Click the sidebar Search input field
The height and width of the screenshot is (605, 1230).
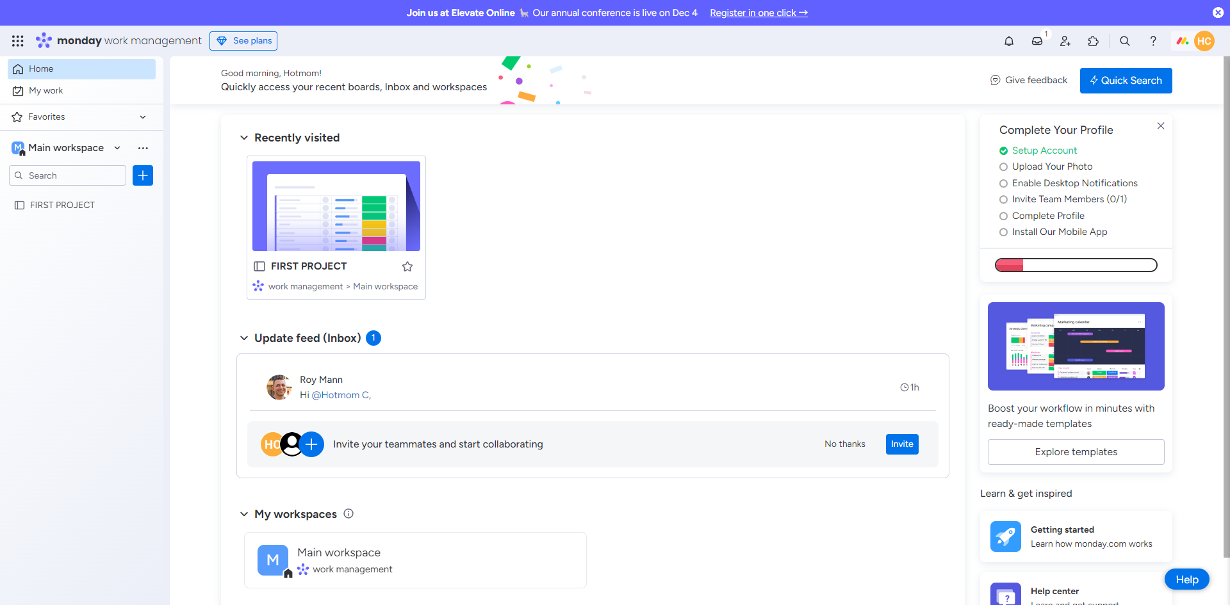tap(67, 175)
